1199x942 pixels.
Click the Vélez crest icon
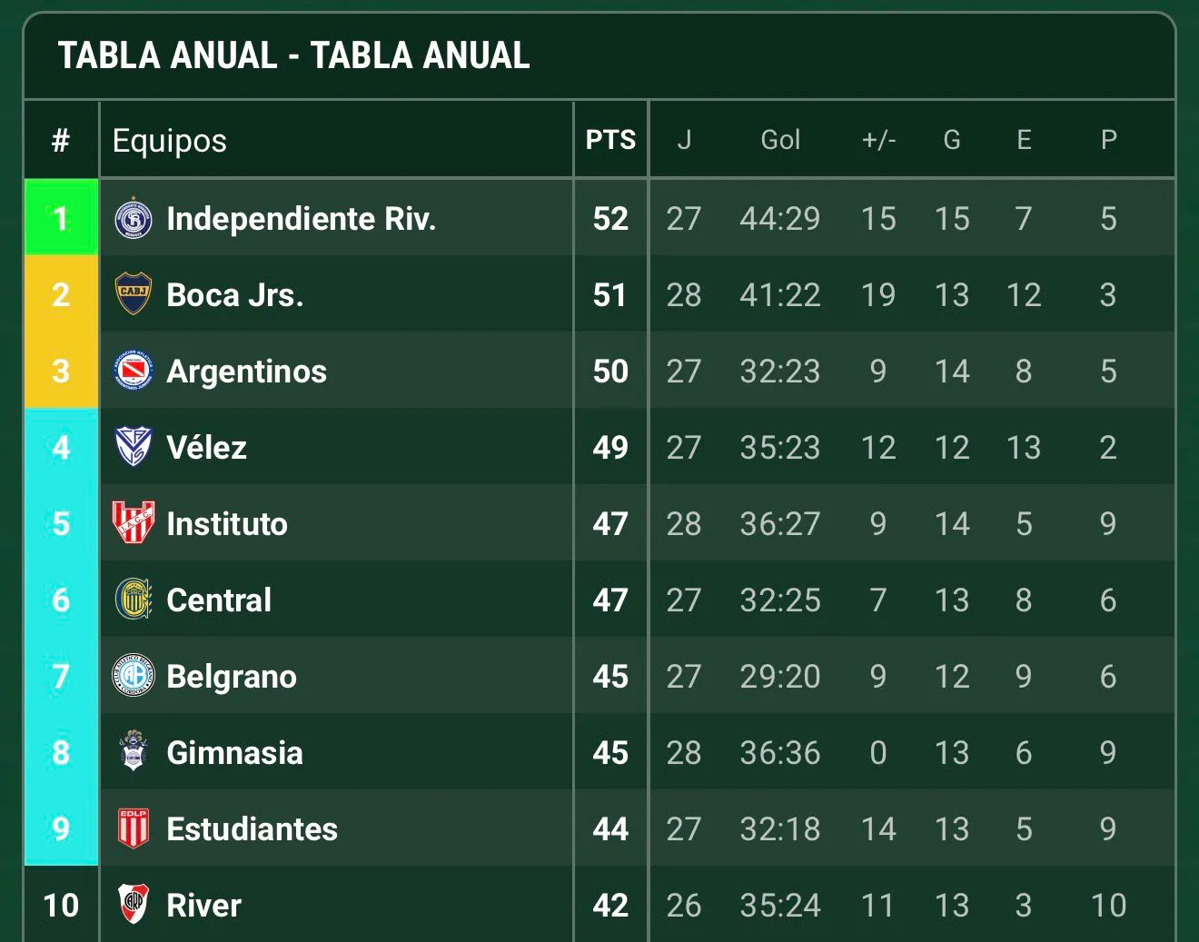[134, 447]
